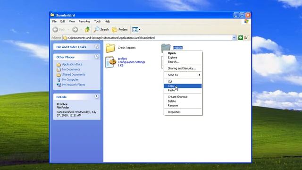The width and height of the screenshot is (302, 170).
Task: Choose Properties in context menu
Action: (x=183, y=112)
